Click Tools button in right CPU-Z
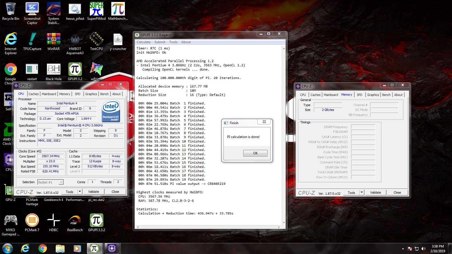The image size is (452, 254). click(x=351, y=192)
